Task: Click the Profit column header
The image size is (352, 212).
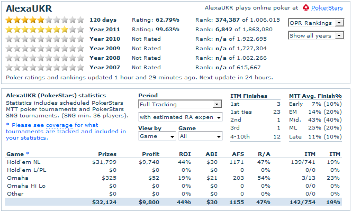Action: pos(151,154)
